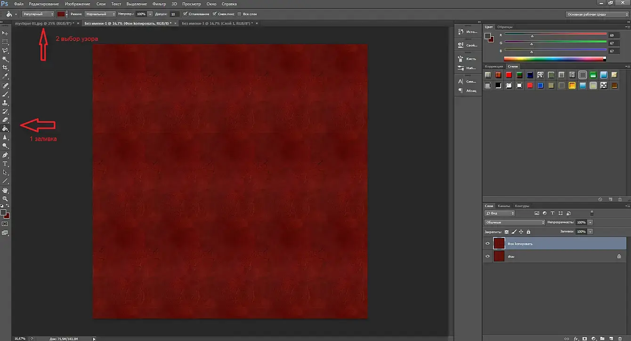Viewport: 631px width, 341px height.
Task: Select the Zoom magnifier tool
Action: [6, 199]
